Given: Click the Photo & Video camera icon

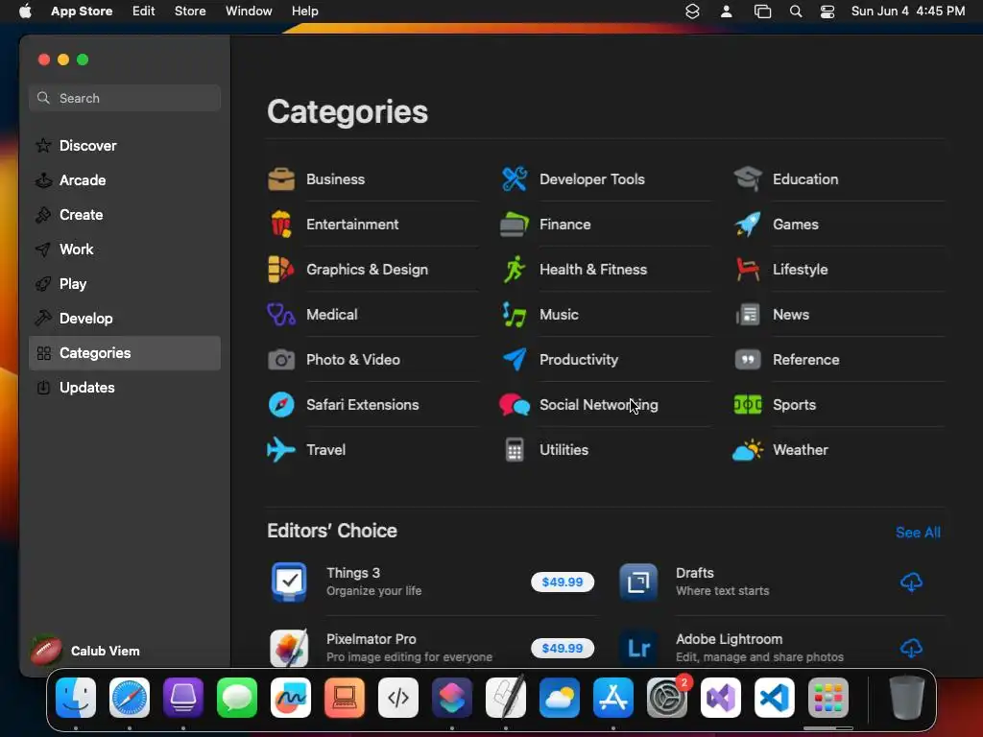Looking at the screenshot, I should point(281,360).
